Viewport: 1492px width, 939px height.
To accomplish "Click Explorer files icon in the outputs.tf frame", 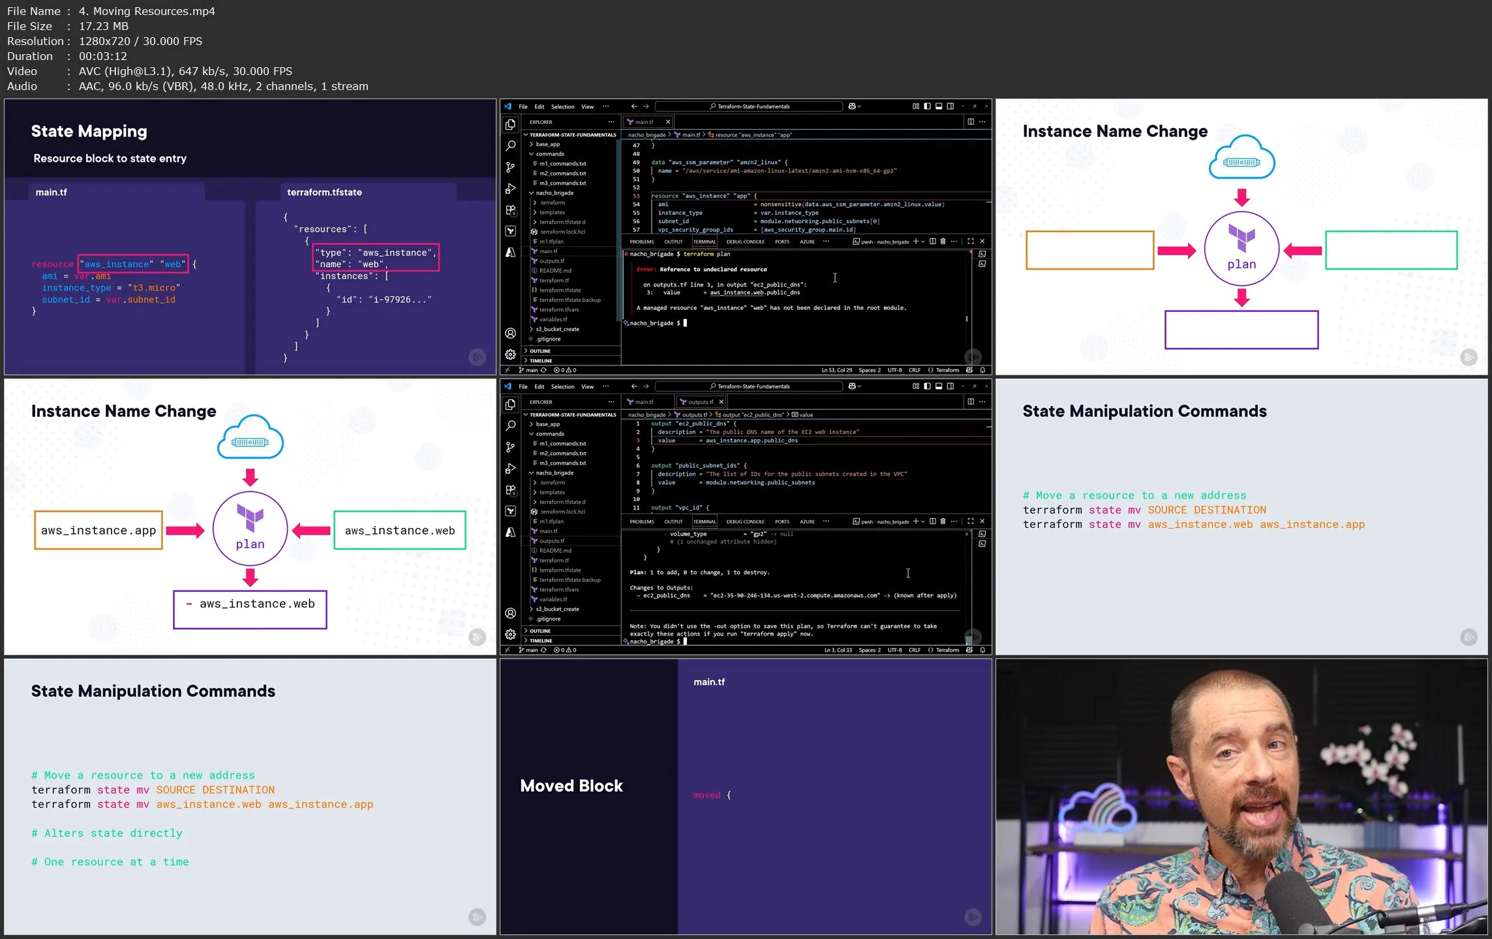I will 510,404.
